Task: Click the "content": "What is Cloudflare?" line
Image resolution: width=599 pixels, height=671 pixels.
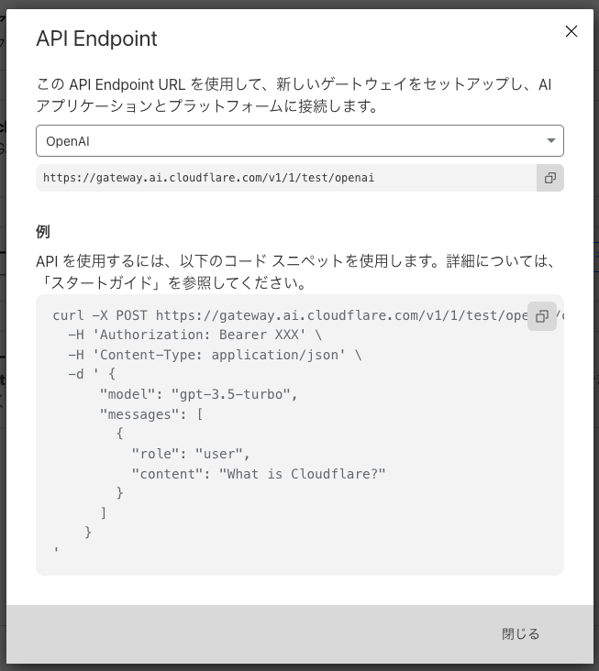Action: [x=259, y=474]
